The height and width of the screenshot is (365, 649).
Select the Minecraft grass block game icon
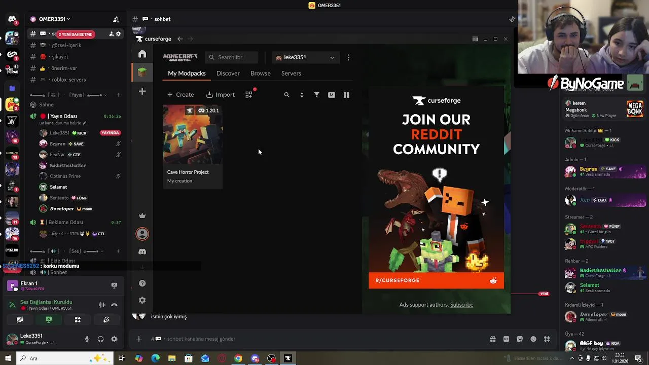pos(142,72)
